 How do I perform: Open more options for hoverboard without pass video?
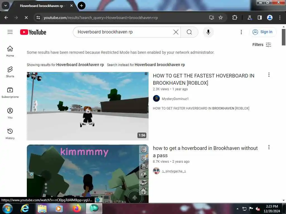[269, 147]
